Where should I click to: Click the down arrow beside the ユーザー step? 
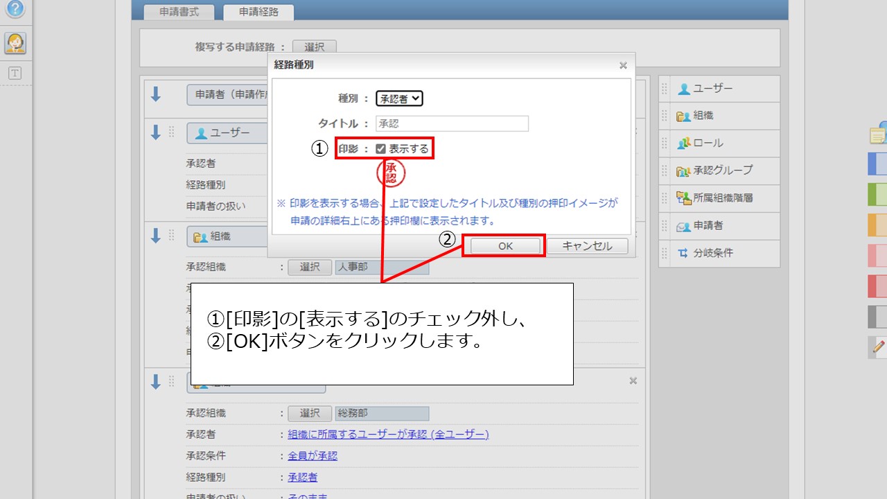pyautogui.click(x=156, y=132)
